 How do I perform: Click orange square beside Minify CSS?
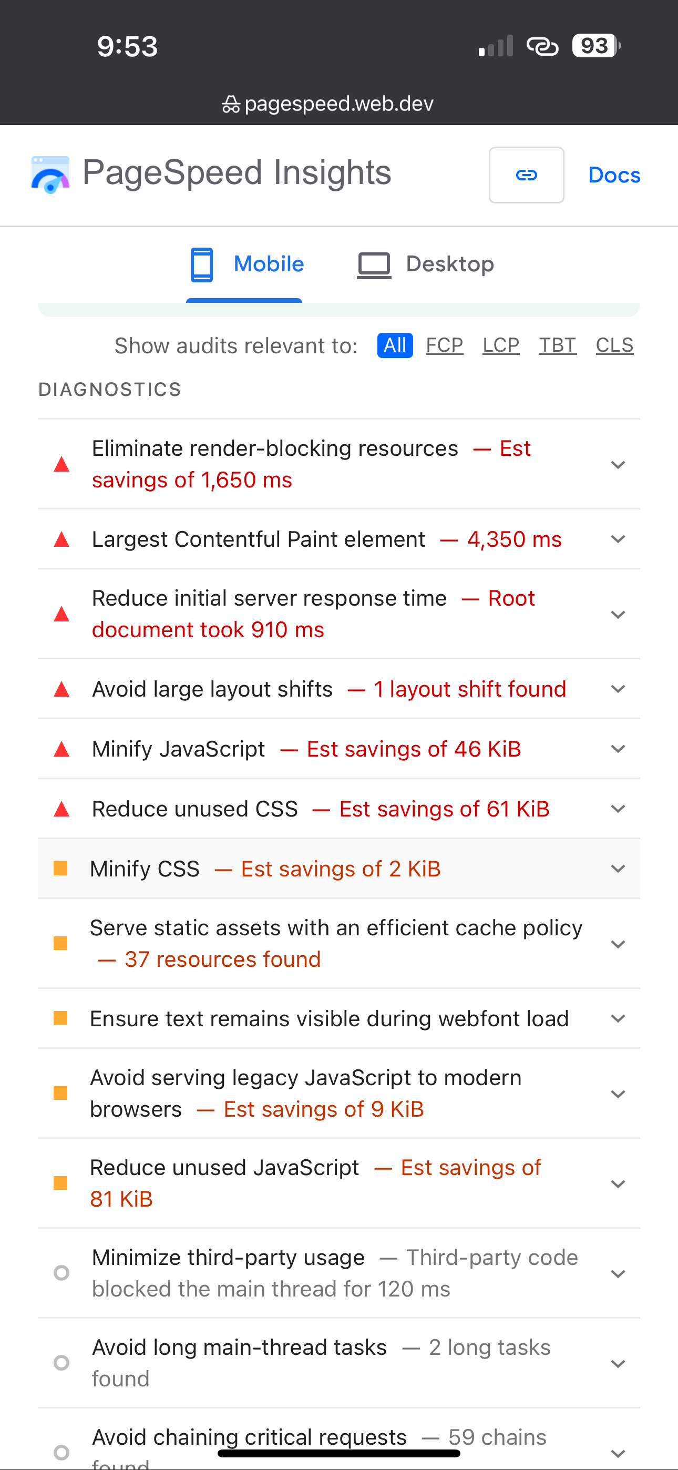[x=60, y=869]
